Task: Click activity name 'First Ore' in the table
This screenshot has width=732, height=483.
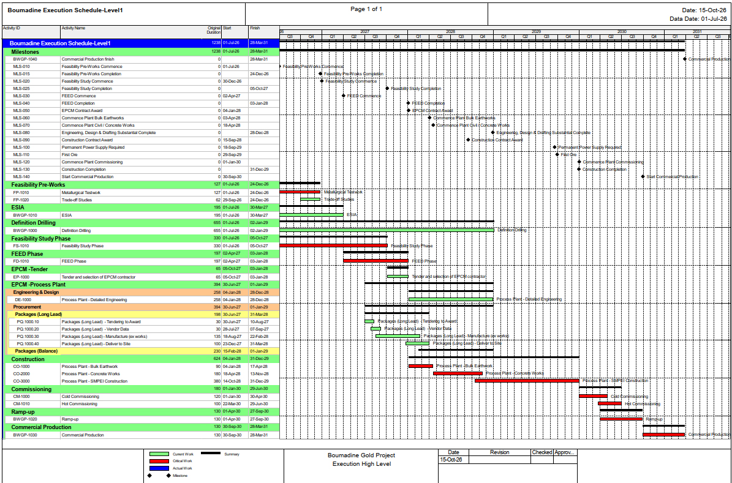Action: tap(70, 154)
